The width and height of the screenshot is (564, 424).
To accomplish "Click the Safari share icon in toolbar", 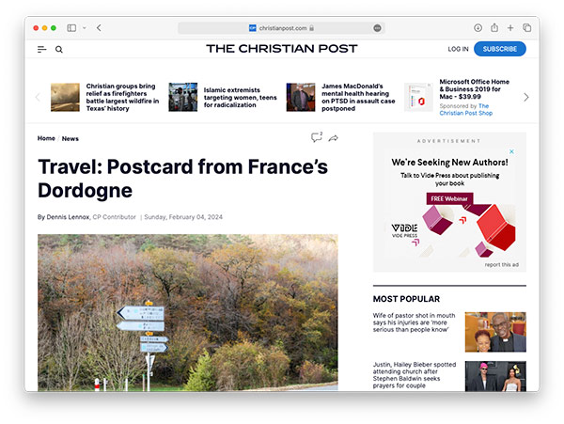I will pos(494,27).
